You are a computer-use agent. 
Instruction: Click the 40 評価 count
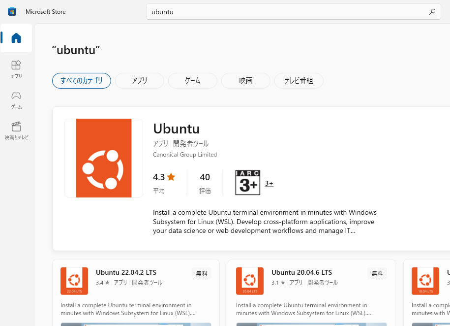point(205,183)
